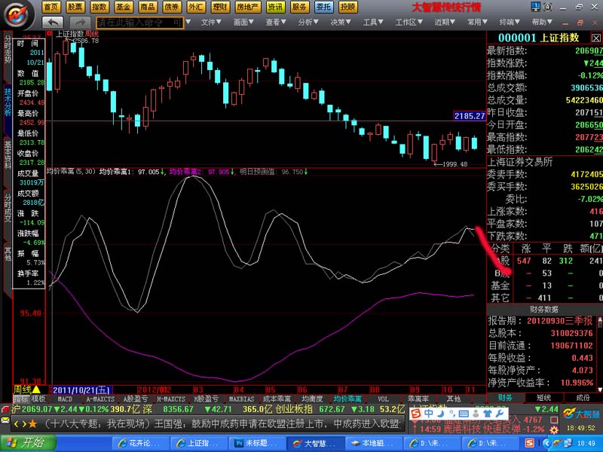
Task: Open the 帮助 dropdown menu
Action: [x=542, y=23]
